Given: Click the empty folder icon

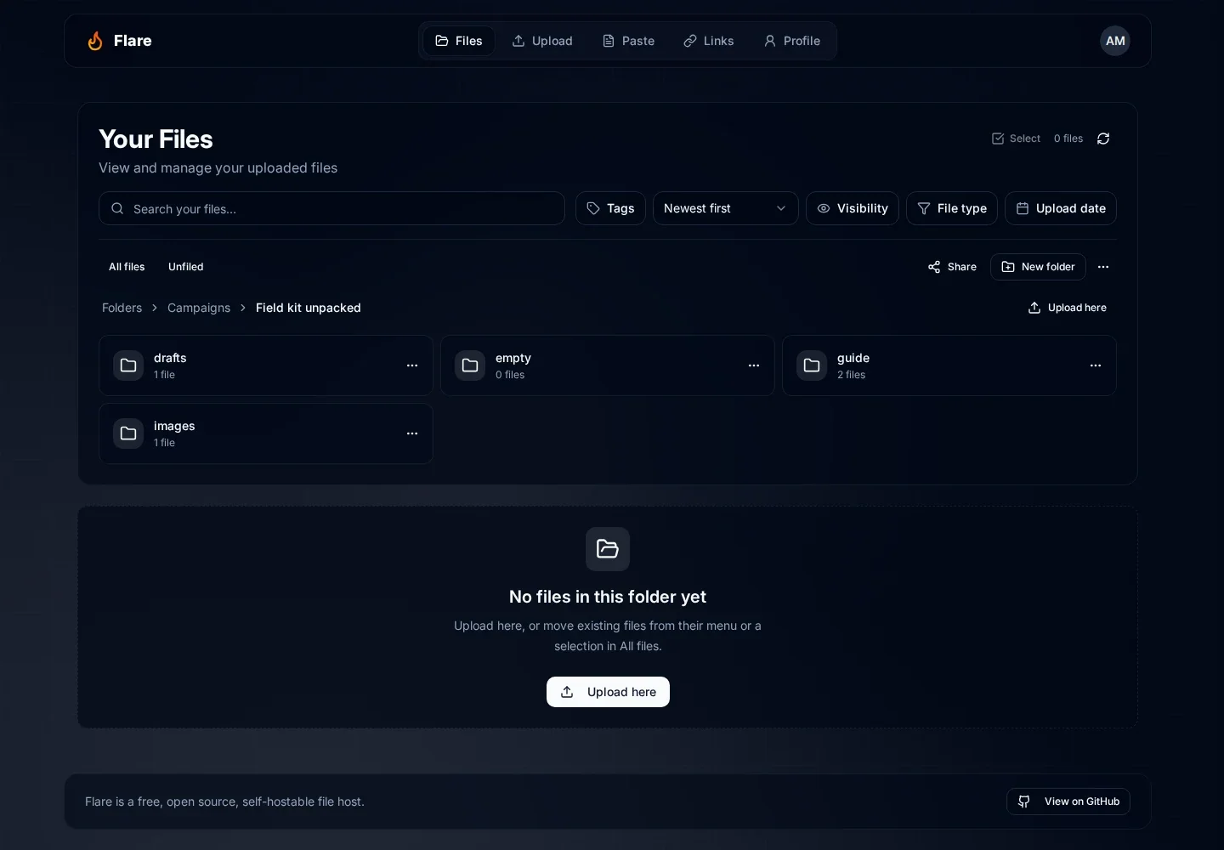Looking at the screenshot, I should [x=470, y=365].
